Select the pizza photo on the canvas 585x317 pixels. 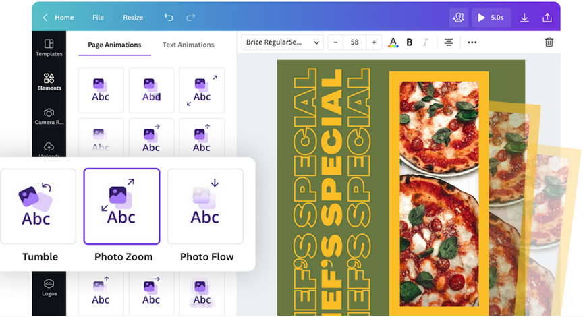439,194
